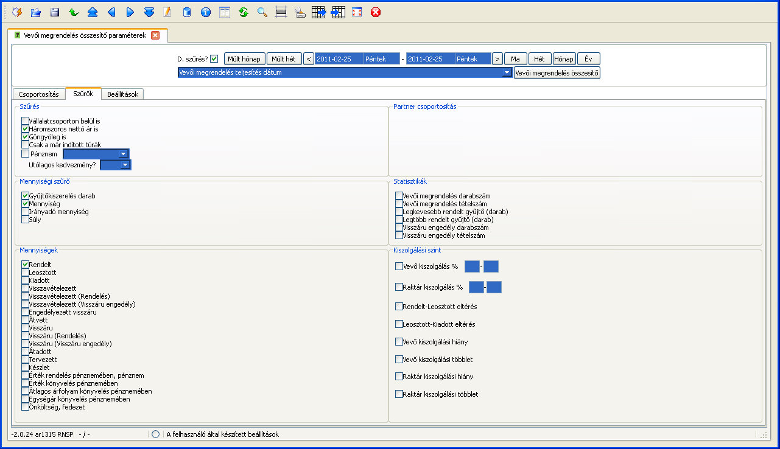Enable the Vállalatcsoporton belül is checkbox

pos(25,121)
